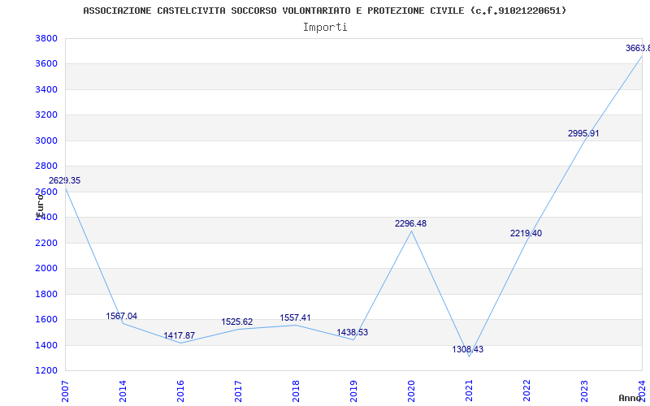Click the 2296.48 data label for 2020
Image resolution: width=650 pixels, height=406 pixels.
(x=410, y=223)
